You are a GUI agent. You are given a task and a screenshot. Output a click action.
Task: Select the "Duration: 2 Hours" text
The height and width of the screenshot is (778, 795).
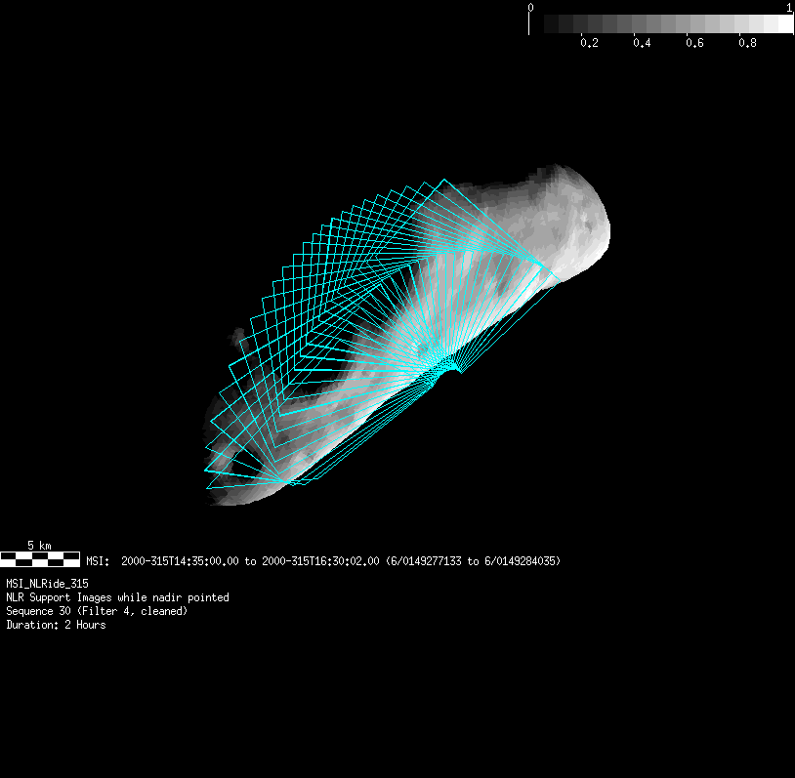tap(56, 625)
